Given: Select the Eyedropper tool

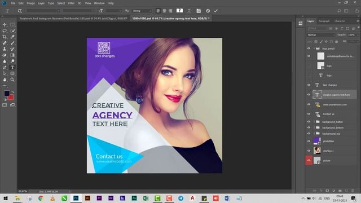Looking at the screenshot, I should 12,37.
